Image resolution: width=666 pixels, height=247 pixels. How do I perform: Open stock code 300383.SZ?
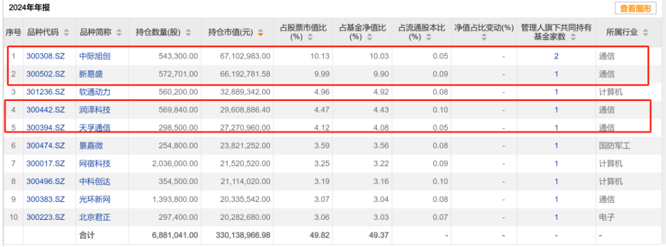[x=46, y=200]
